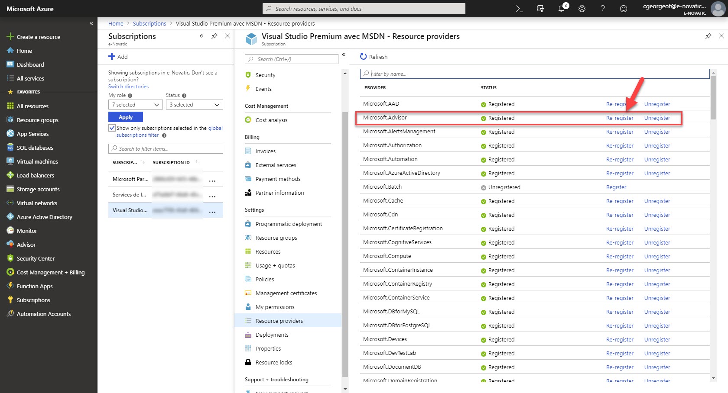Click the provider list vertical scrollbar
The image size is (728, 393).
coord(713,98)
